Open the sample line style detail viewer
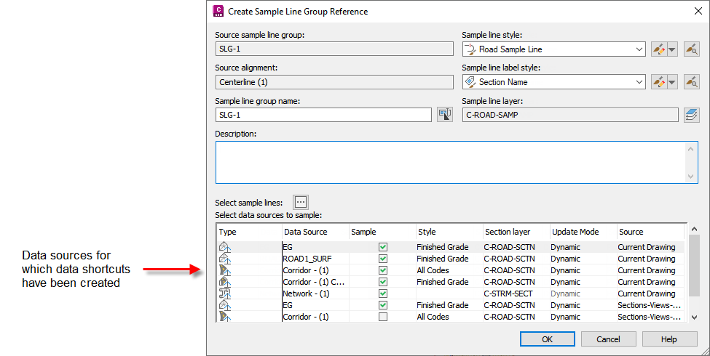Screen dimensions: 710x356 [x=691, y=49]
